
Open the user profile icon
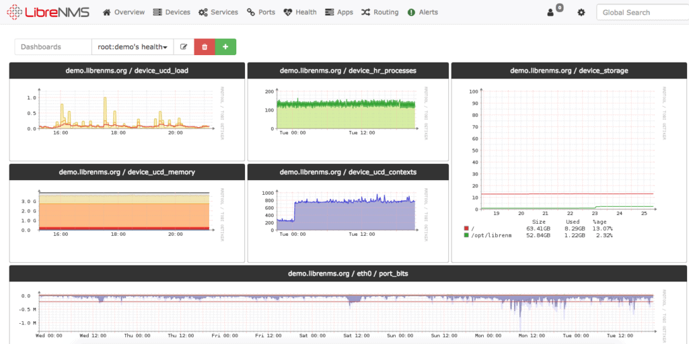coord(550,13)
